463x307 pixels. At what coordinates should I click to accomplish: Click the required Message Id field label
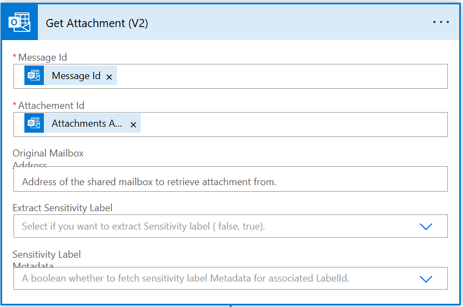click(42, 57)
